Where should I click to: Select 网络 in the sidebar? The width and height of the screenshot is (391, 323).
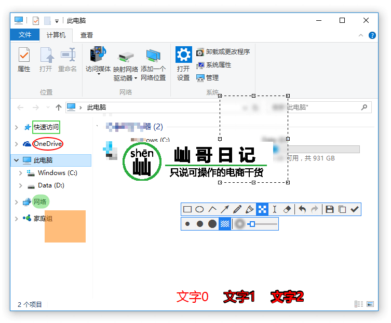coord(40,202)
